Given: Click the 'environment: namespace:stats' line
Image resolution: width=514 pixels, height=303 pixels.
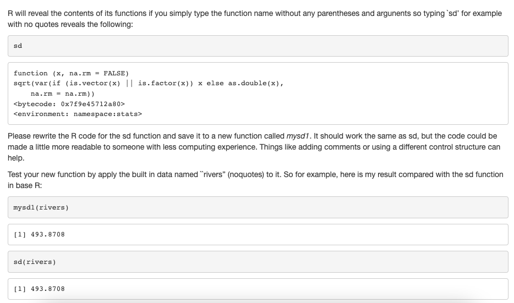Looking at the screenshot, I should pyautogui.click(x=78, y=114).
